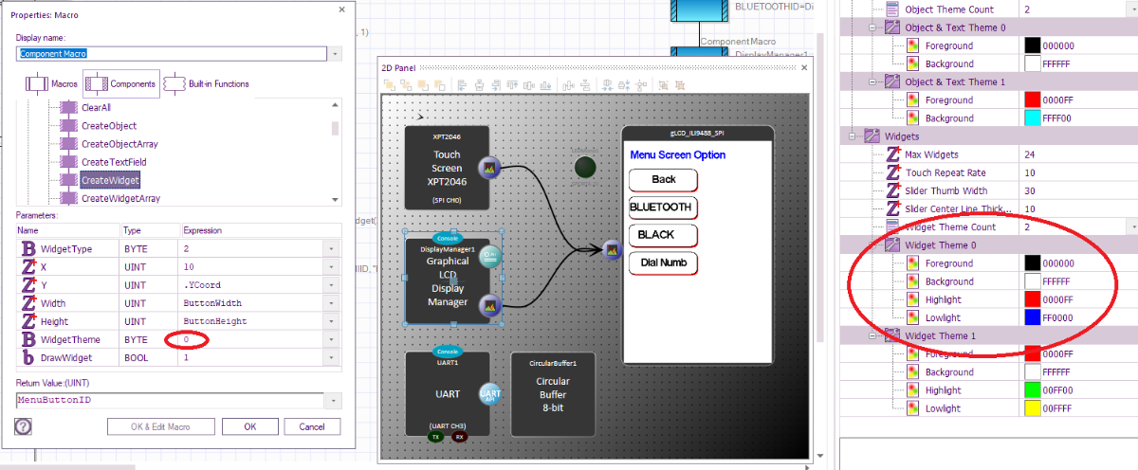Click the XPT2046 component connector icon

[489, 168]
